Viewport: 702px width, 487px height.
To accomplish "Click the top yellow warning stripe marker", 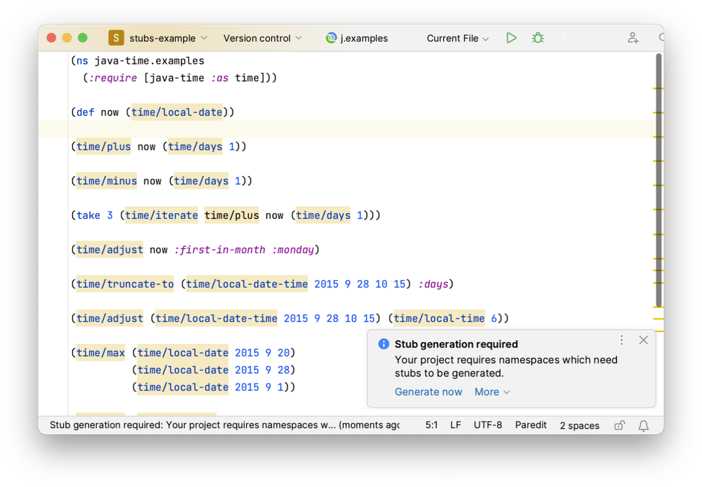I will click(658, 89).
